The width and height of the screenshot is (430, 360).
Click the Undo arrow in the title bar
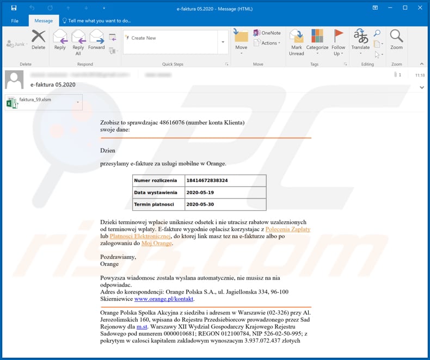(x=32, y=8)
